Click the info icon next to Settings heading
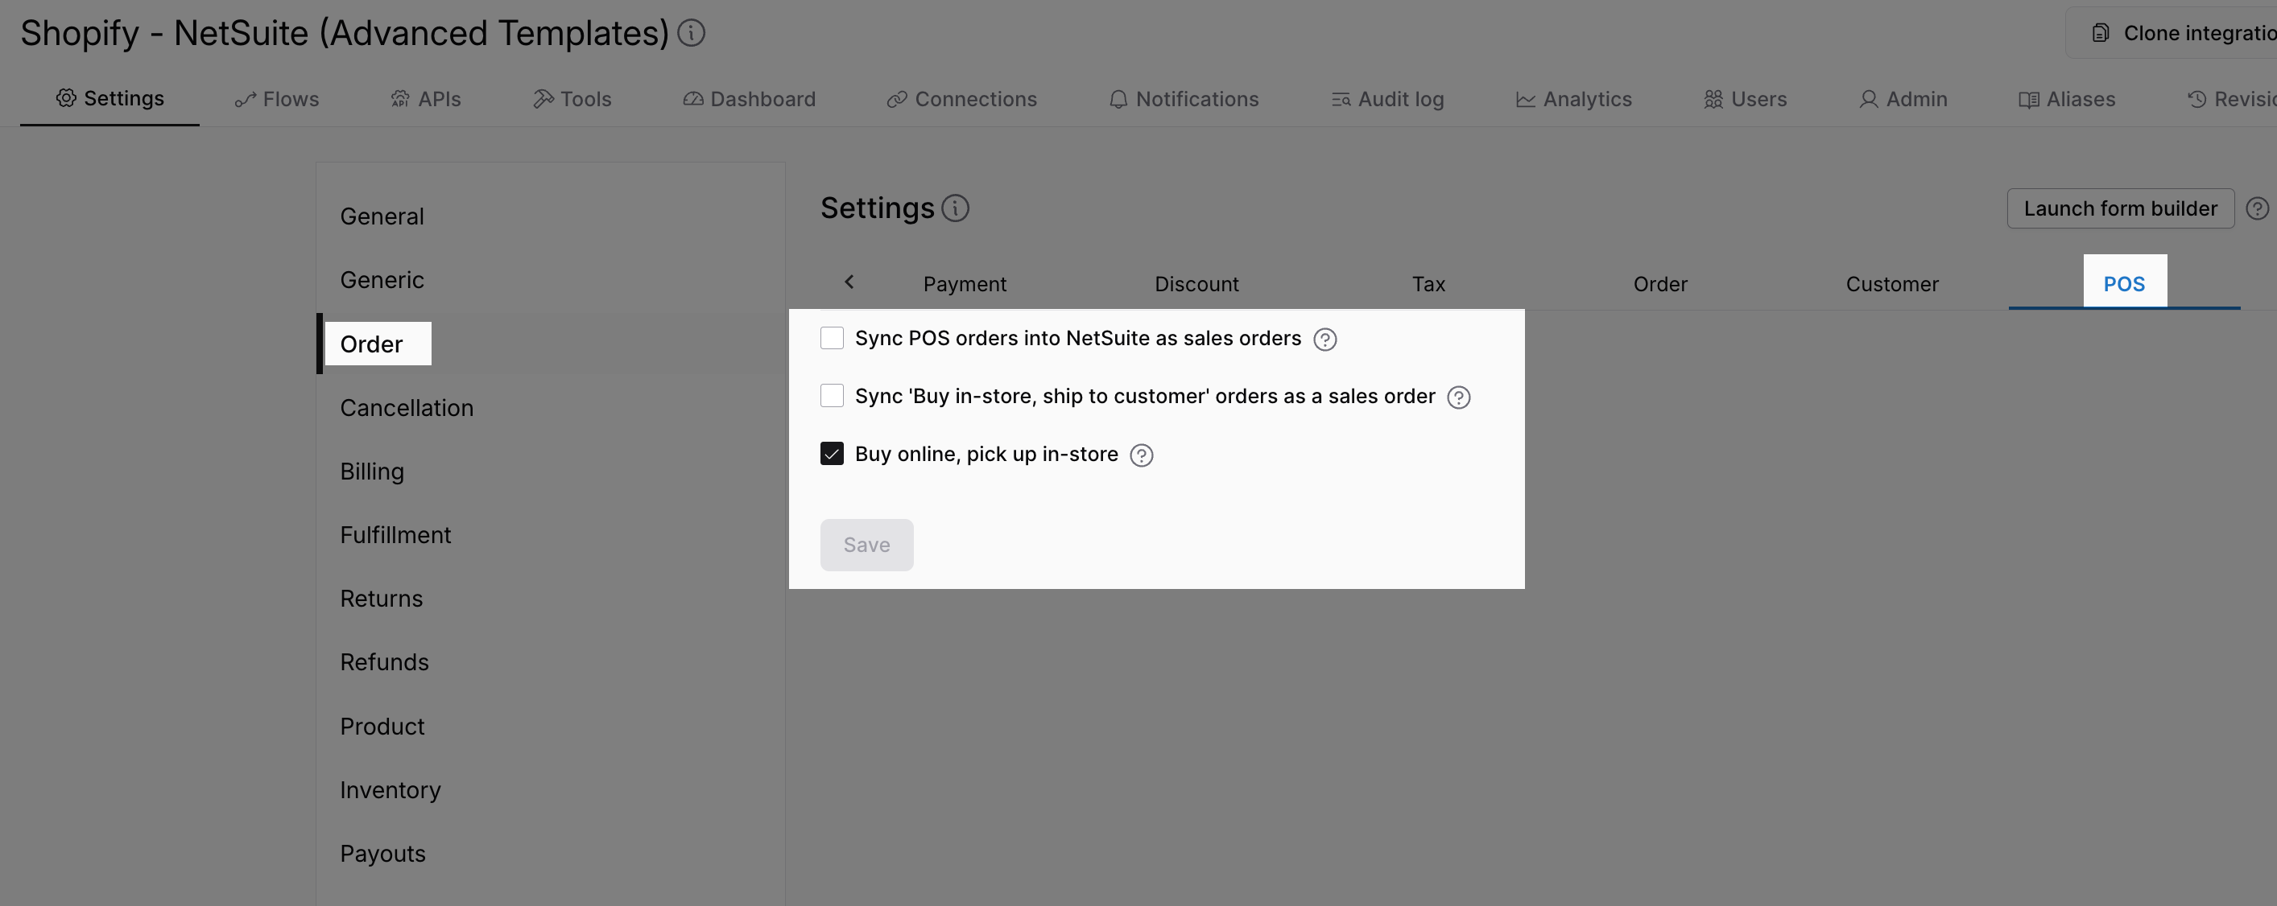Image resolution: width=2277 pixels, height=906 pixels. point(956,208)
